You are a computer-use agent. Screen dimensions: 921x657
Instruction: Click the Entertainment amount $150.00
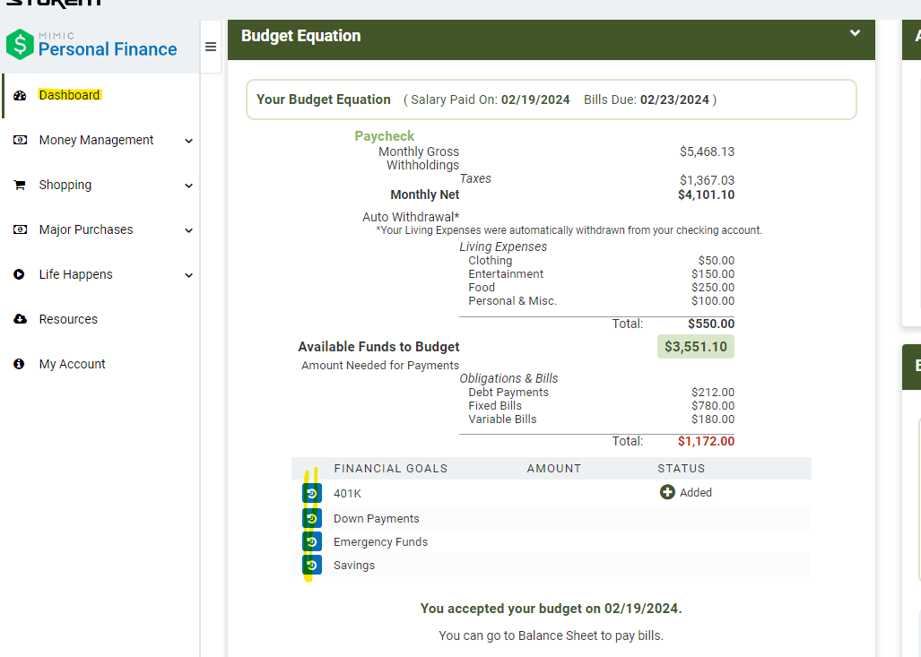click(713, 273)
